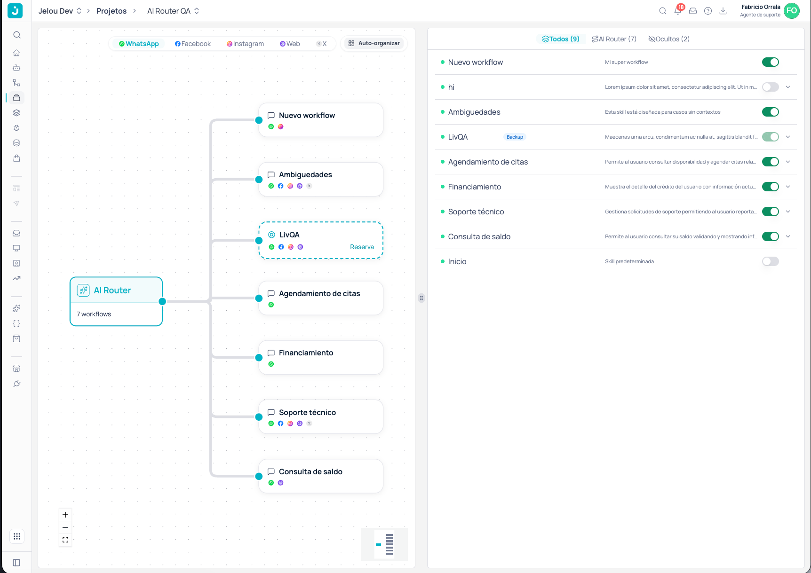Expand the hi row chevron
The image size is (811, 573).
(788, 87)
